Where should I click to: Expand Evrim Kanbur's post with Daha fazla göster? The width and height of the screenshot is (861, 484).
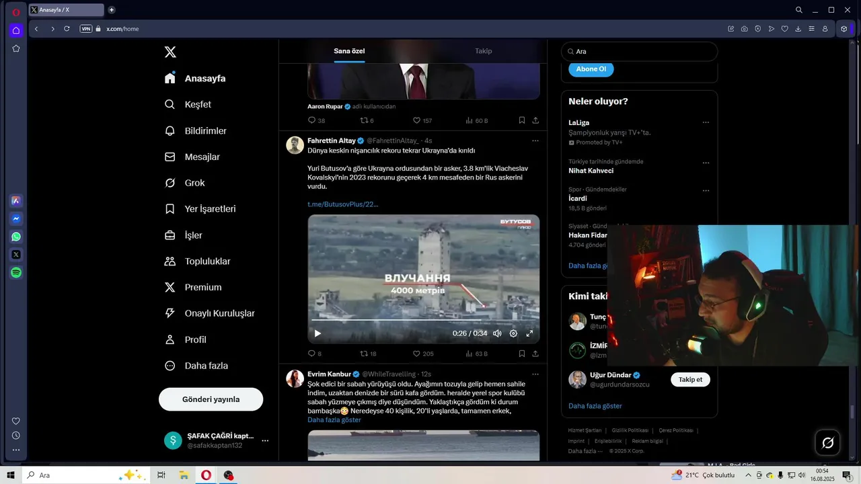(334, 419)
